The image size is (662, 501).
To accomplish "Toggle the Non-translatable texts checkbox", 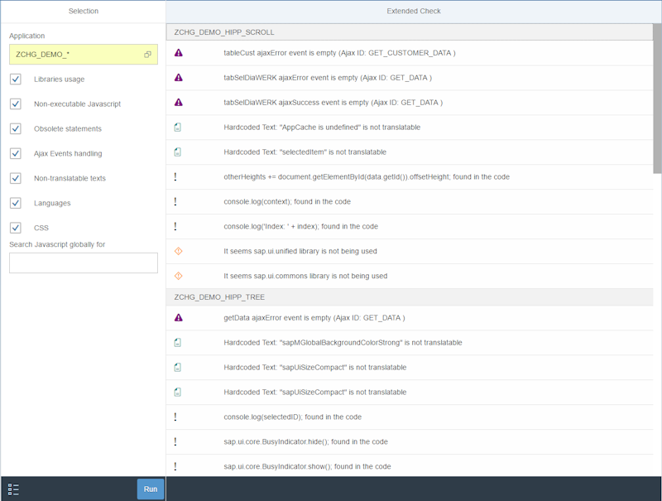I will tap(14, 178).
